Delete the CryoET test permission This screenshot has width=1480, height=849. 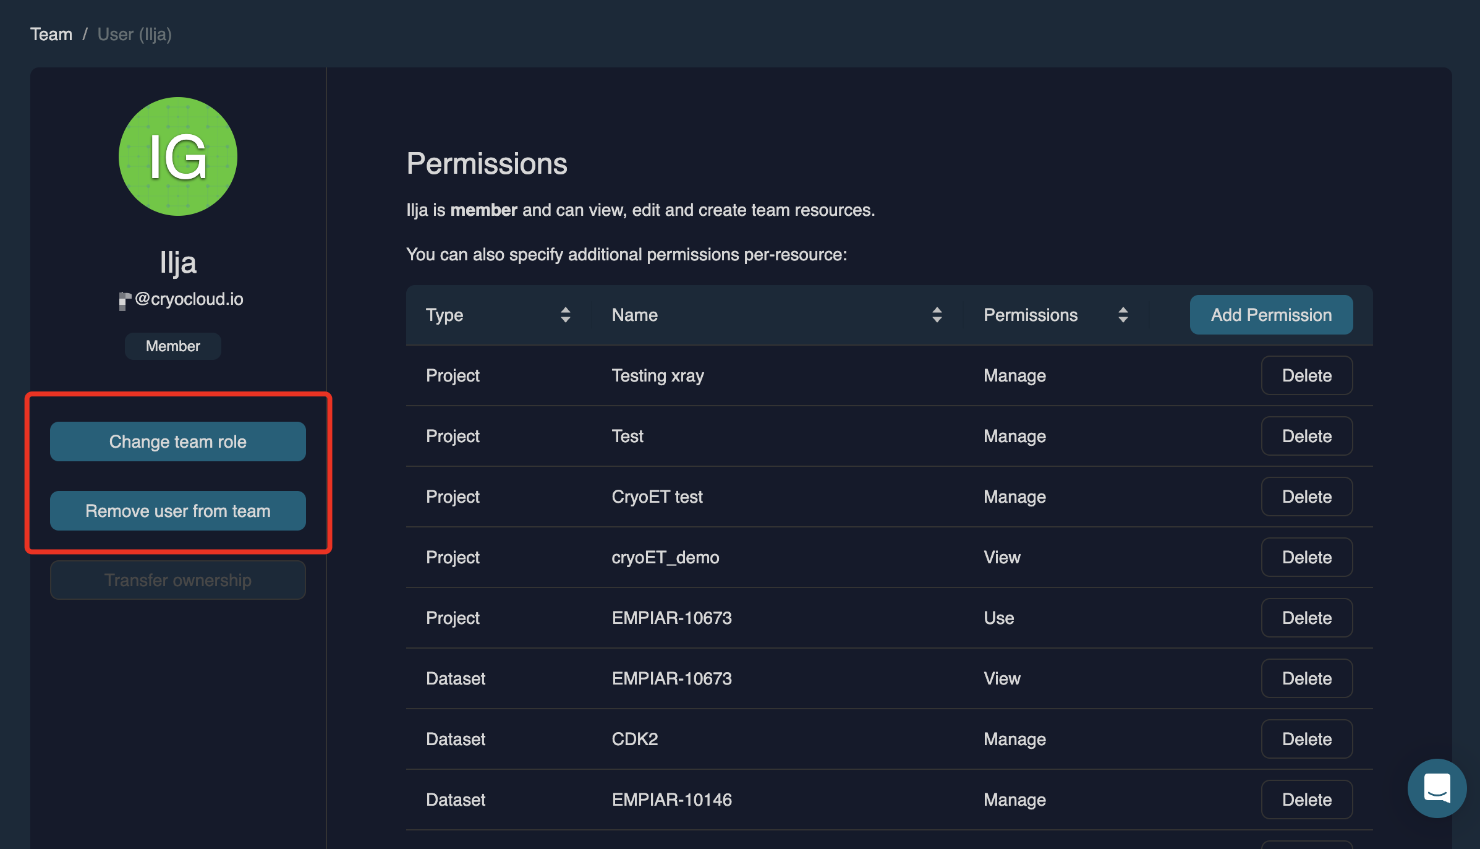(x=1306, y=497)
